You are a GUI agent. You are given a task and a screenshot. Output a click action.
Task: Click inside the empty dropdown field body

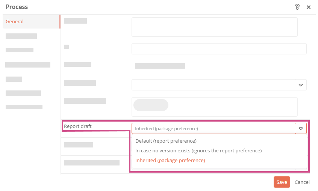point(213,85)
